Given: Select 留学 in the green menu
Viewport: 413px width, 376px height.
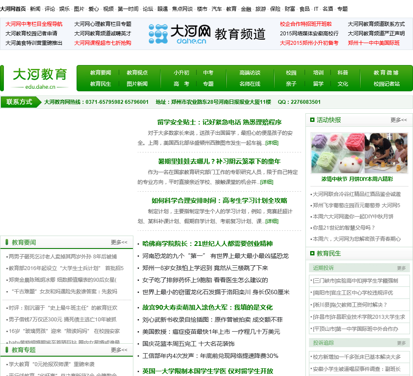Looking at the screenshot, I should click(318, 84).
